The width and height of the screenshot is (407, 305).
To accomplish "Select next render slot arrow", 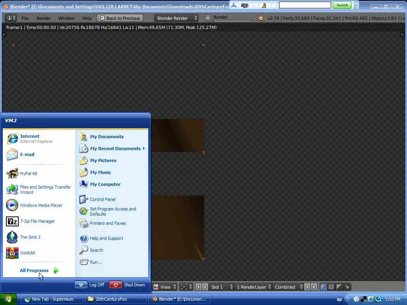I will click(205, 287).
